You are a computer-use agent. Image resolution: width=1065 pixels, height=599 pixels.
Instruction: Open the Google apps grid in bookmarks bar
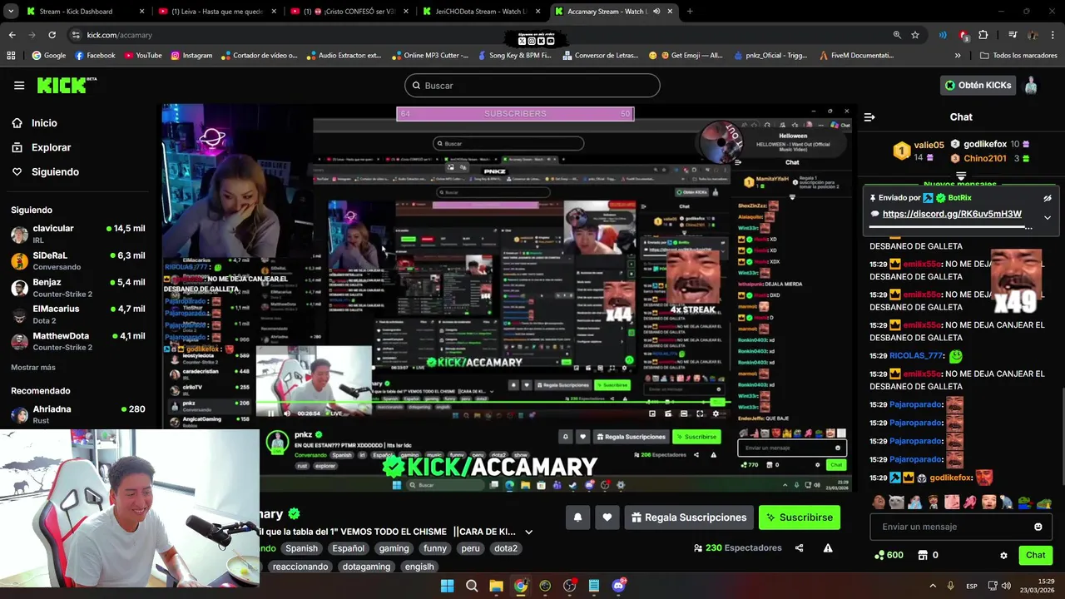(x=11, y=56)
